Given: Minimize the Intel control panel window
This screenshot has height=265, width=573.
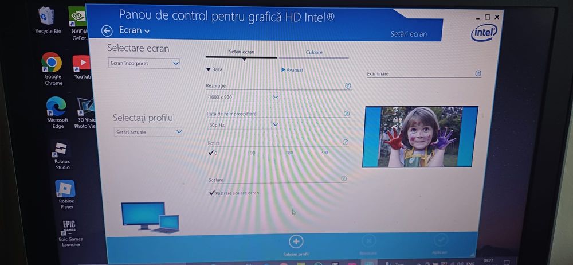Looking at the screenshot, I should click(x=478, y=18).
